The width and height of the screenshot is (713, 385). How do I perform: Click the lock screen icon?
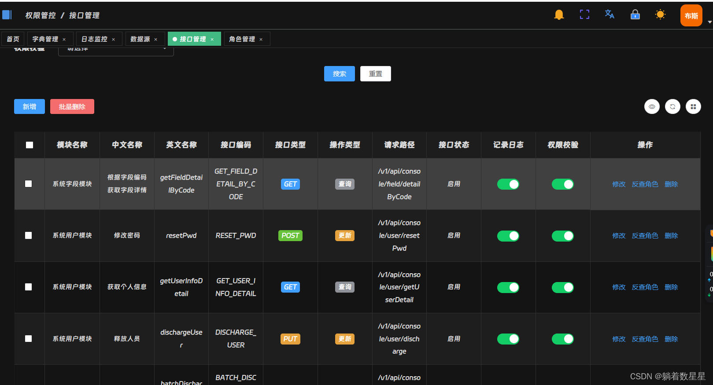coord(635,15)
